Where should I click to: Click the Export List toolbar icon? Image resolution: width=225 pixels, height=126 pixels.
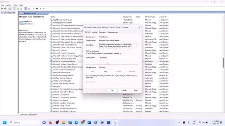(x=21, y=8)
